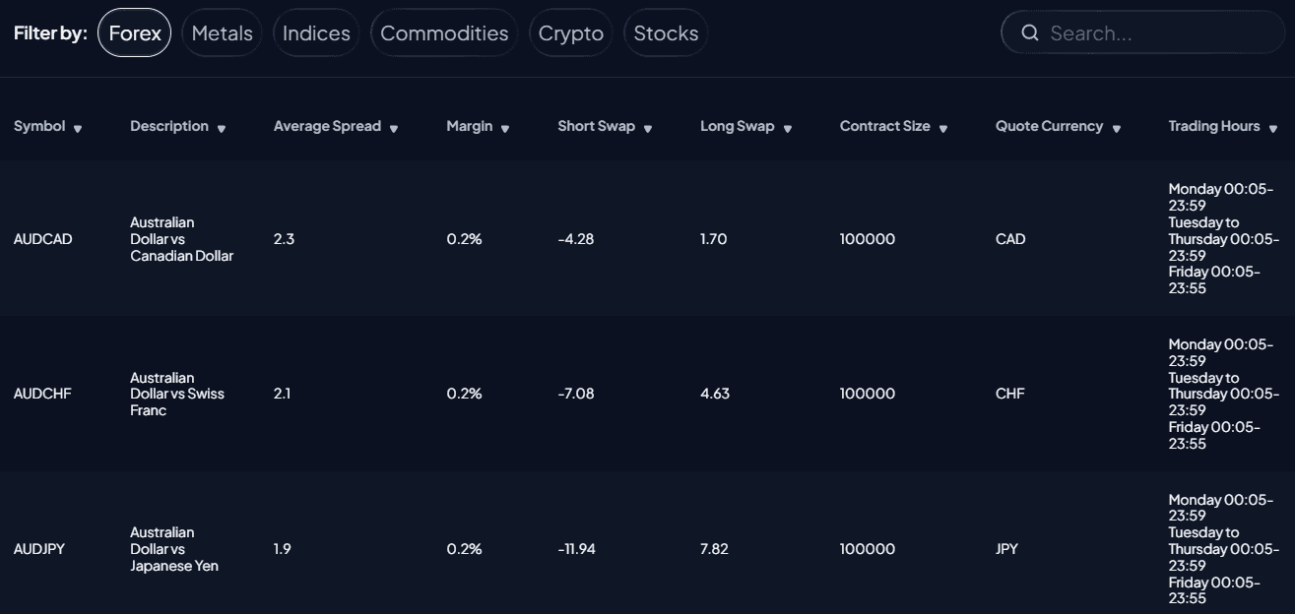Click the sort icon beside Margin
This screenshot has height=614, width=1295.
click(505, 127)
